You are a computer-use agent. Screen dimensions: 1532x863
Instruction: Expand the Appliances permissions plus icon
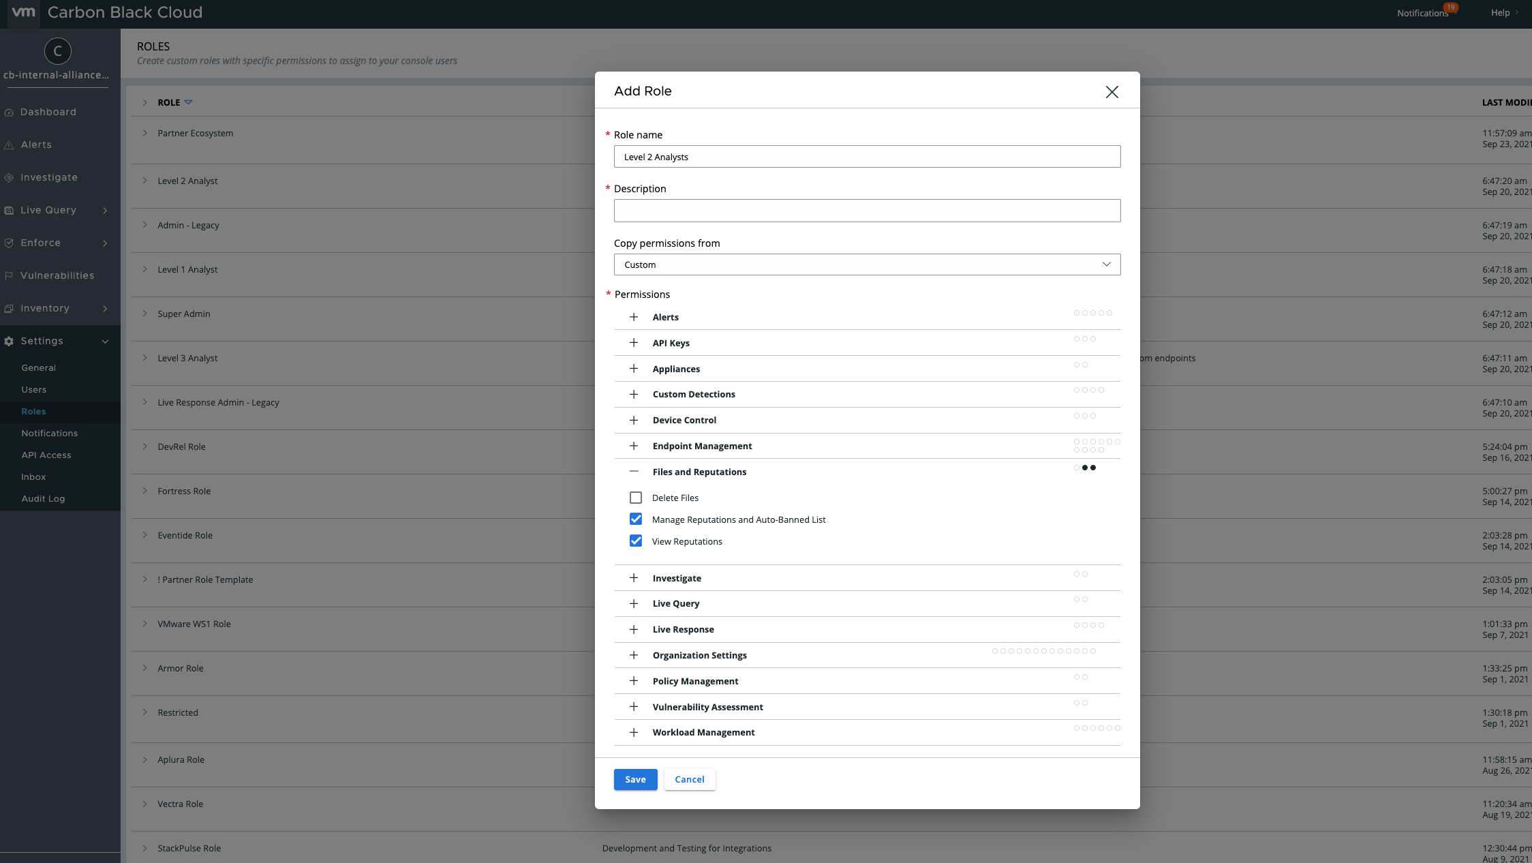click(x=634, y=369)
